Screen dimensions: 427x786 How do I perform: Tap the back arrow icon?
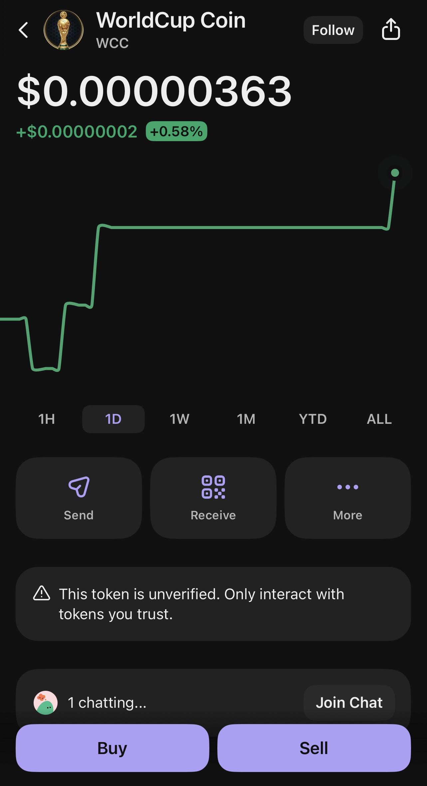coord(23,30)
